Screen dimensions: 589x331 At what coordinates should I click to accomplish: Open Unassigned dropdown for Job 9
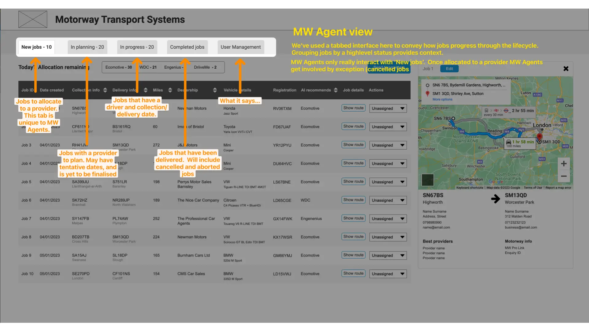coord(388,256)
